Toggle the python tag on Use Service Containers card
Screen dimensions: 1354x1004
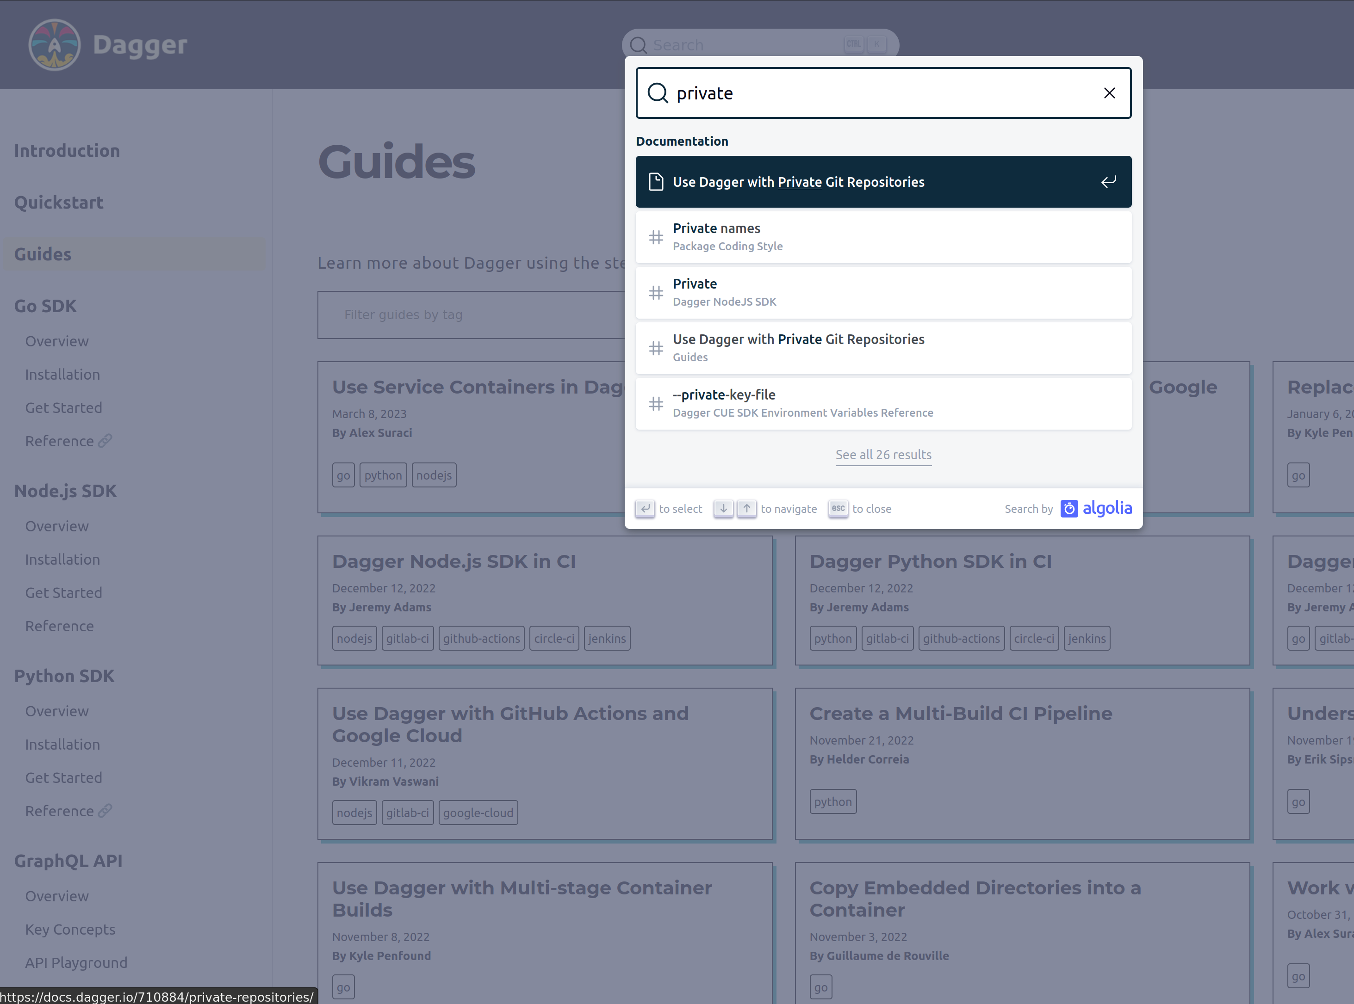(x=383, y=474)
